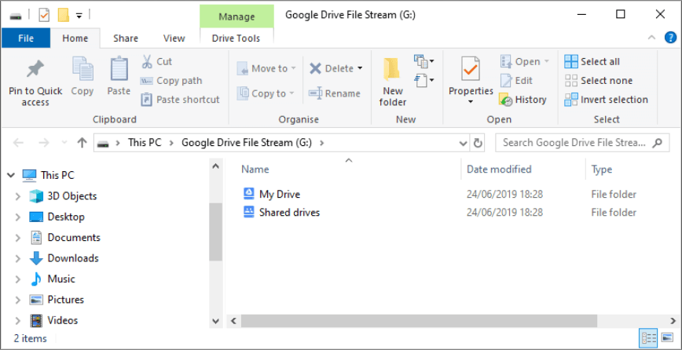Click the Properties quick access toolbar icon
Screen dimensions: 682x350
pos(44,16)
